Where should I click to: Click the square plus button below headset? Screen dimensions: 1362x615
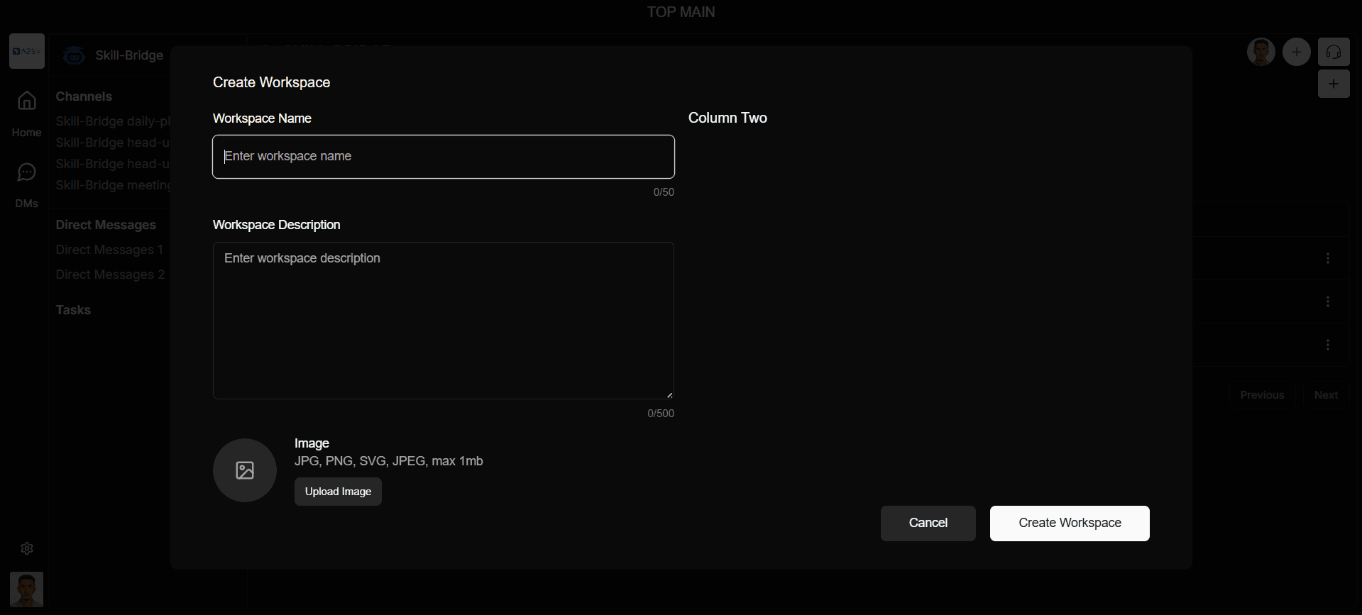coord(1334,84)
